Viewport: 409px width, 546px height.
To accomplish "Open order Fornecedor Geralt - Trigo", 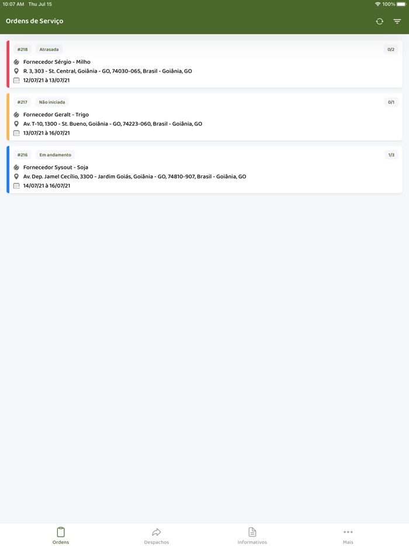I will tap(56, 115).
